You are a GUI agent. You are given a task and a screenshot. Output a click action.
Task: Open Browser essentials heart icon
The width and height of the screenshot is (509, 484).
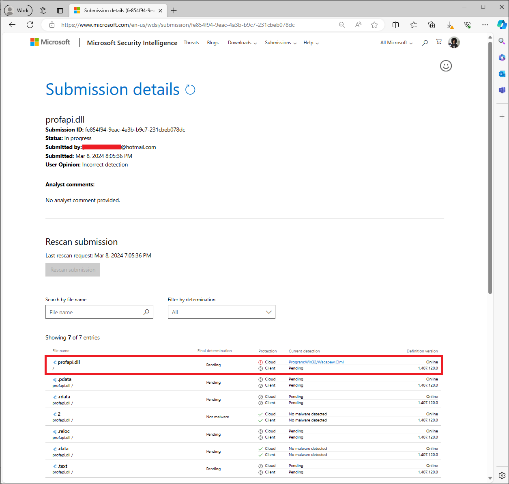pyautogui.click(x=467, y=25)
